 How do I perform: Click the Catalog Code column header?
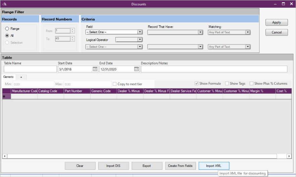[x=51, y=91]
